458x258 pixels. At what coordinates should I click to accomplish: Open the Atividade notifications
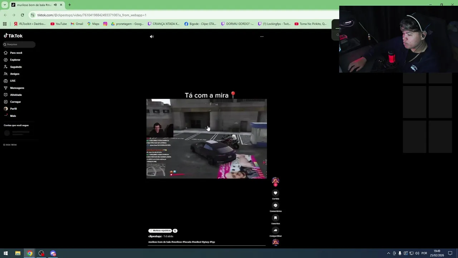click(x=13, y=95)
